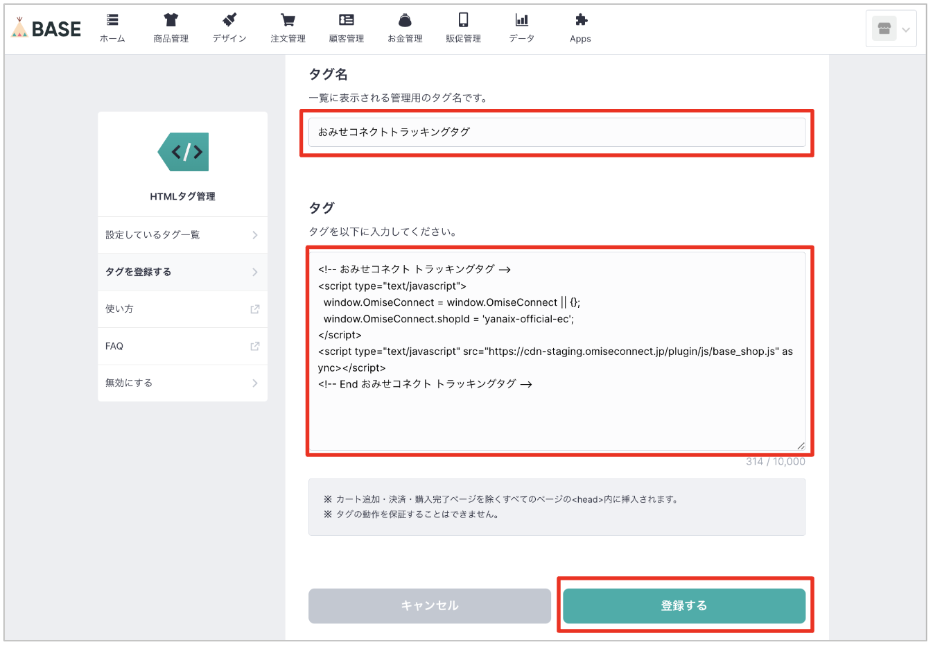Focus the タグ名 input field
Viewport: 933px width, 649px height.
557,132
